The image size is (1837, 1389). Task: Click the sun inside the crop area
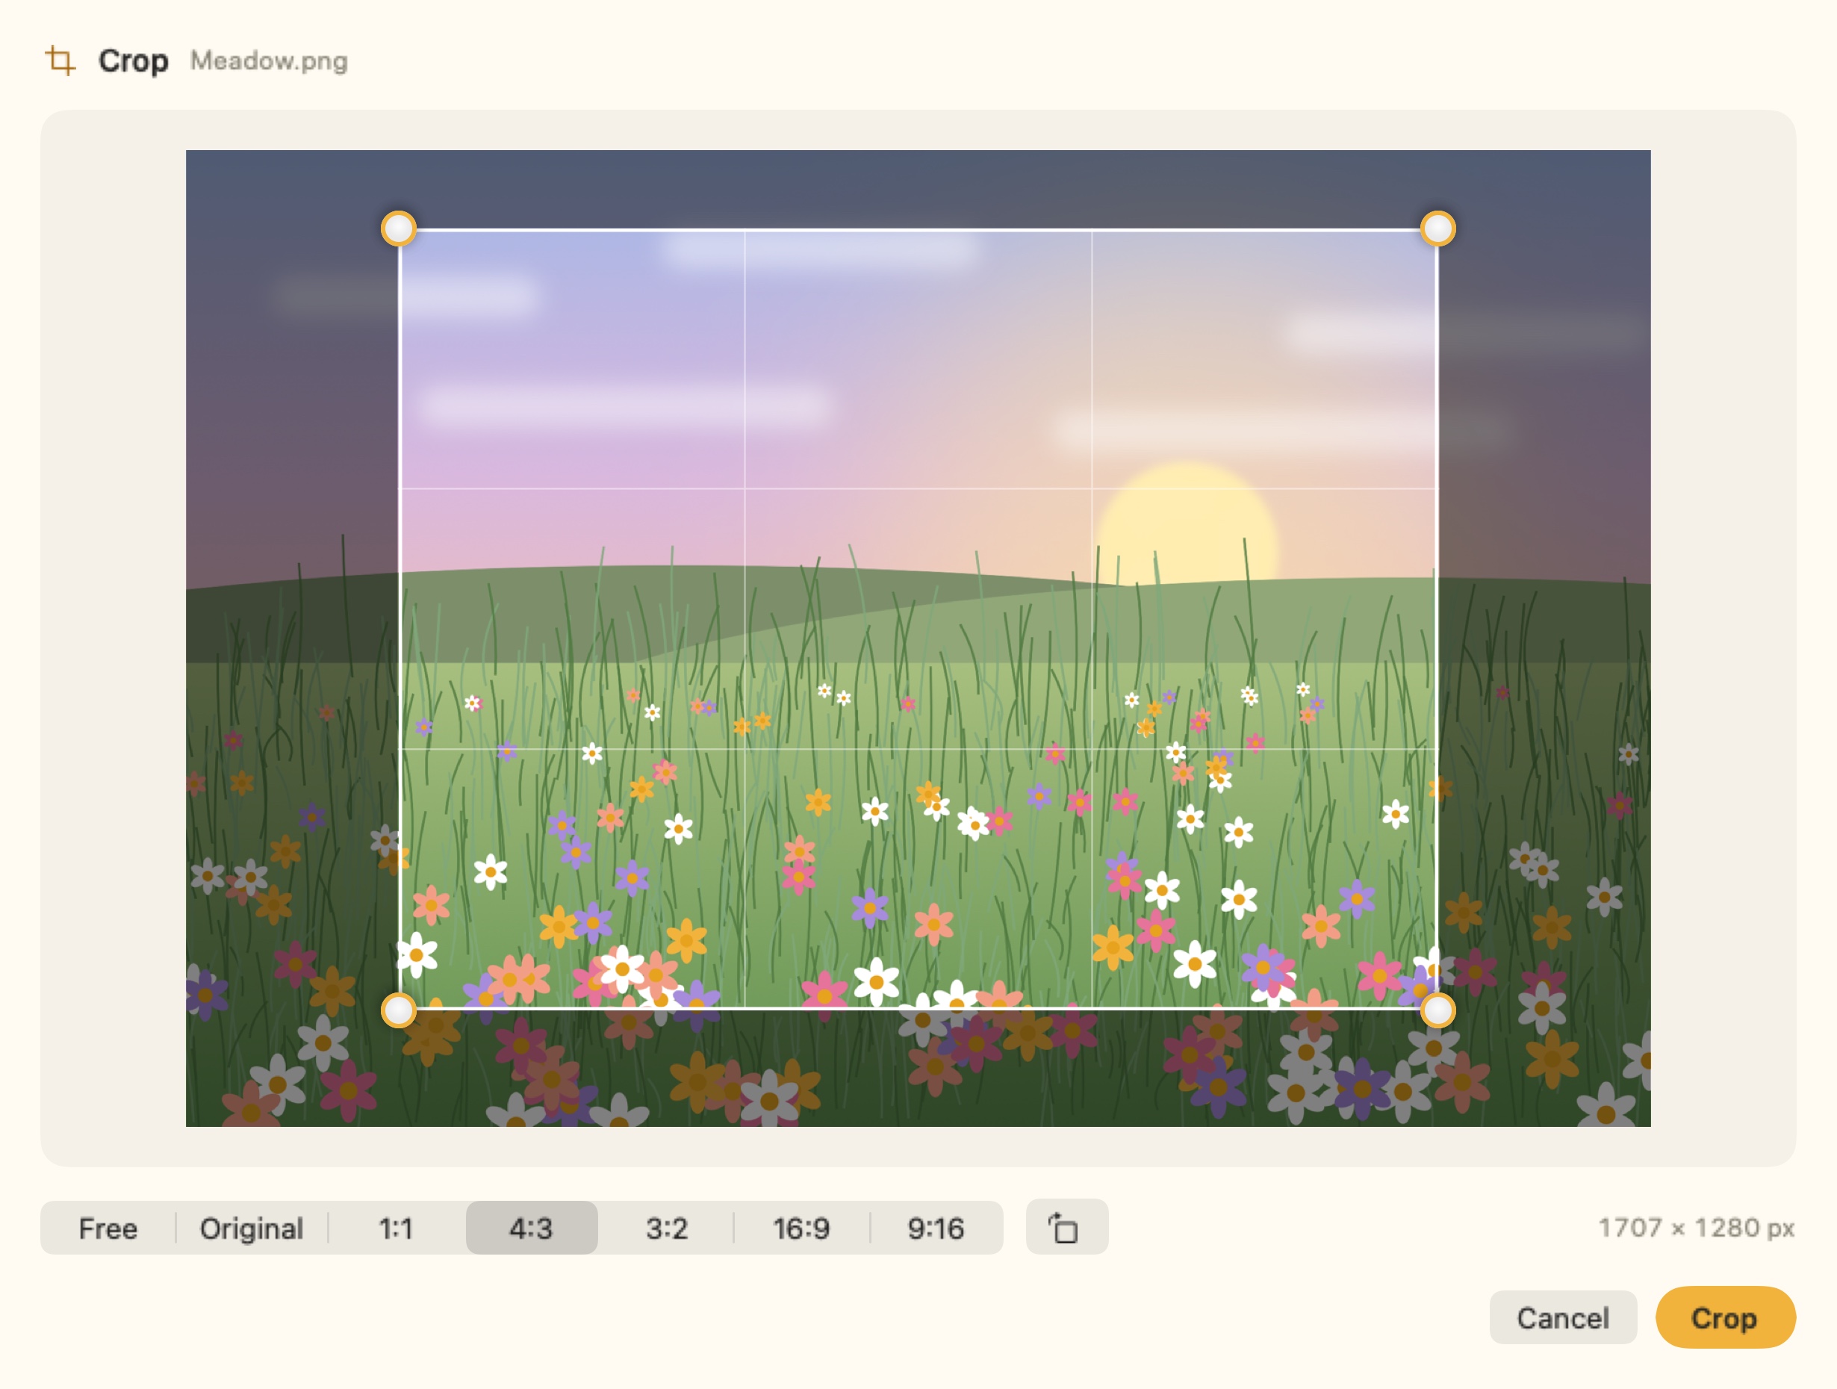1187,525
